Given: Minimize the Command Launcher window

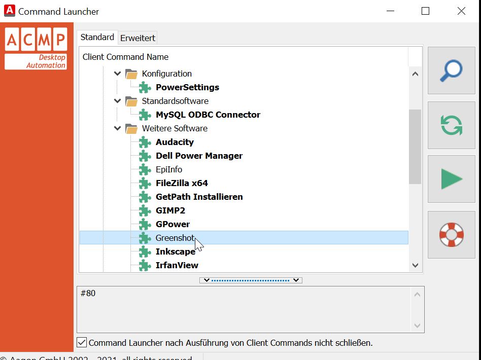Looking at the screenshot, I should pyautogui.click(x=391, y=11).
